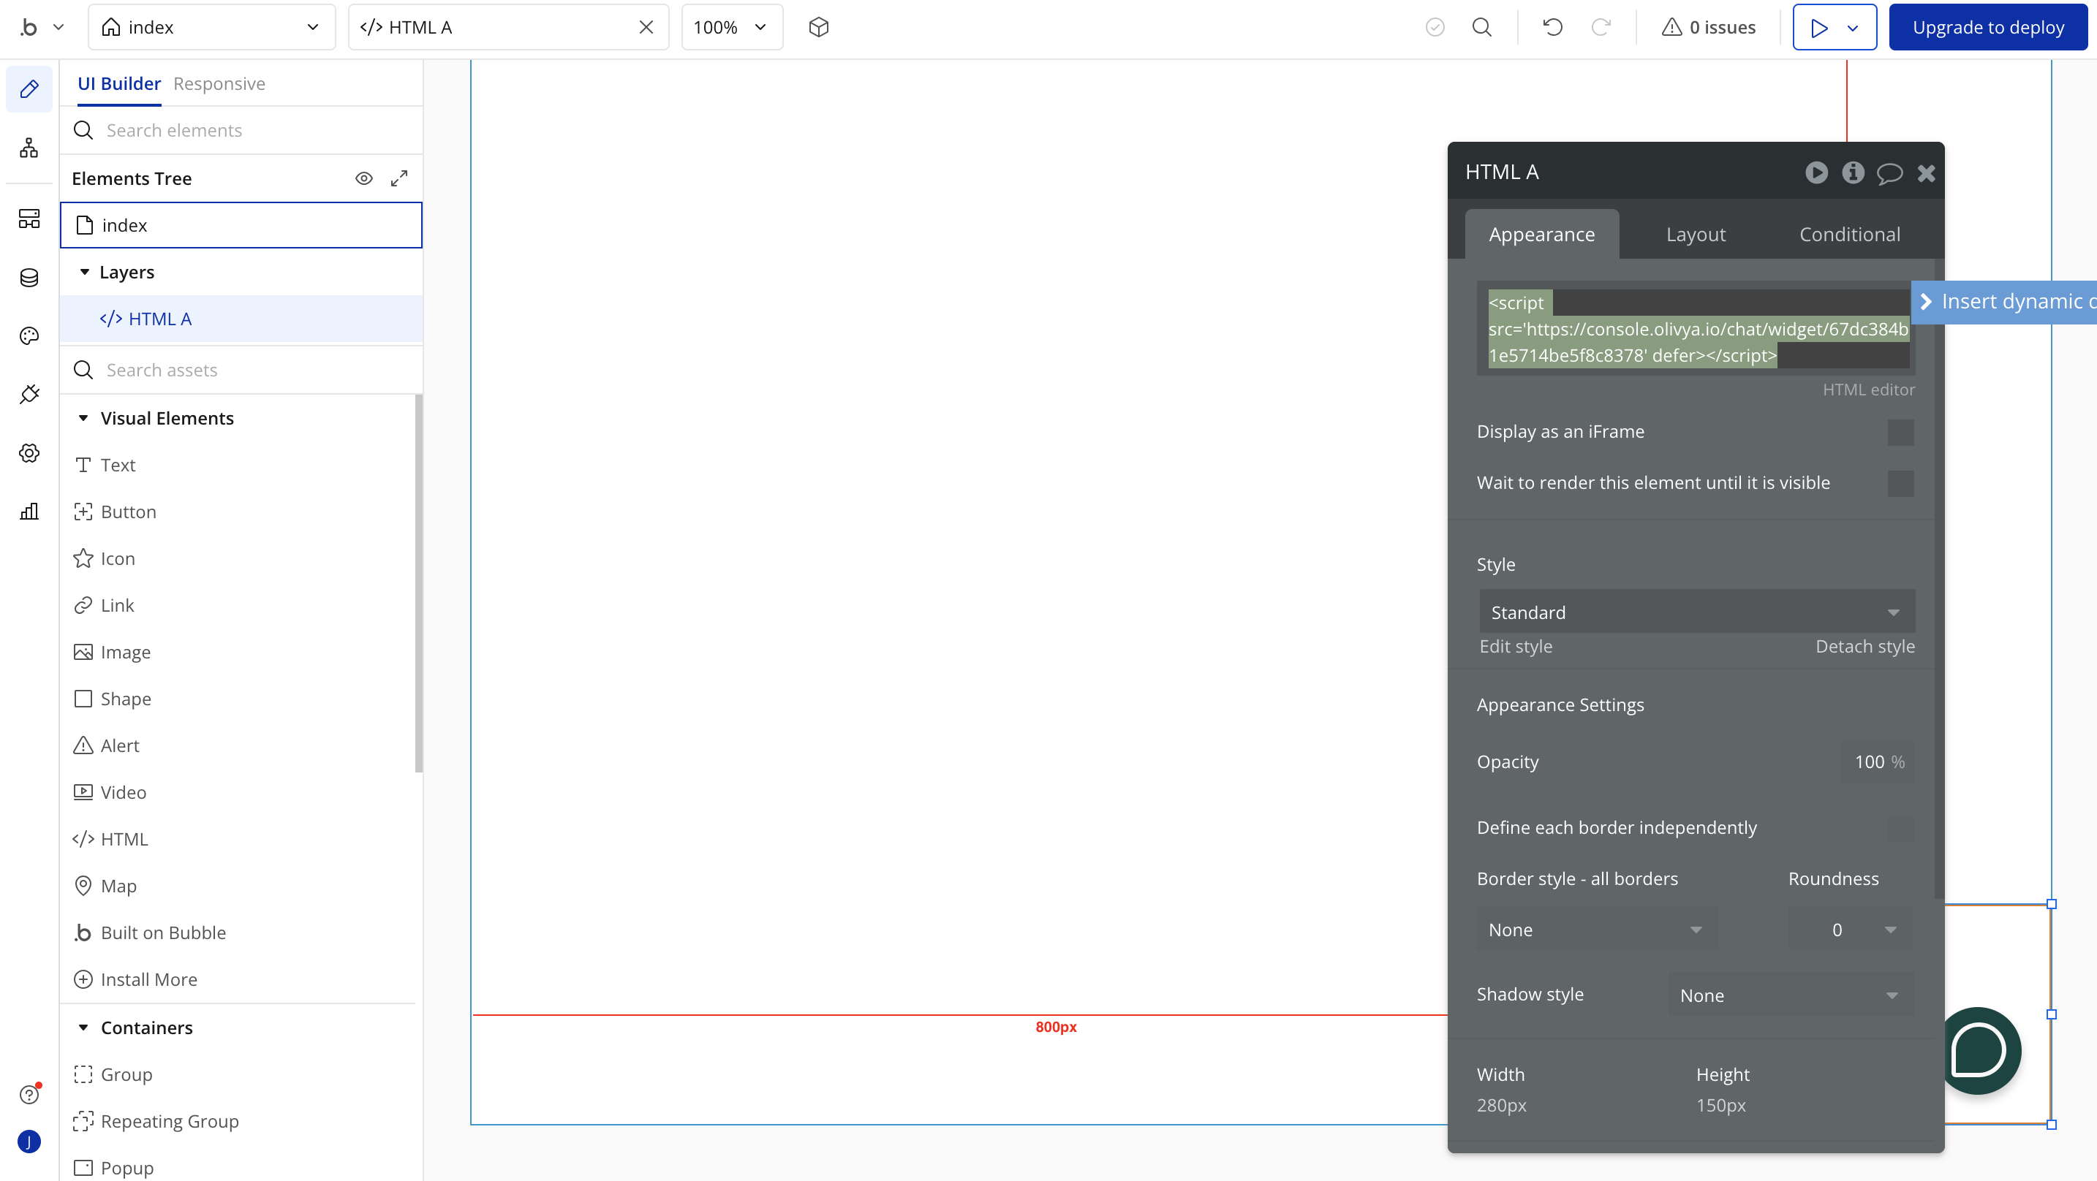2097x1181 pixels.
Task: Select the Design tab pencil icon
Action: (29, 88)
